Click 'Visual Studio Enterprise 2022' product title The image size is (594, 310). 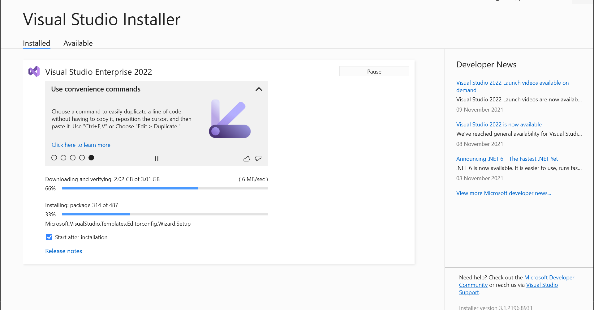coord(99,72)
